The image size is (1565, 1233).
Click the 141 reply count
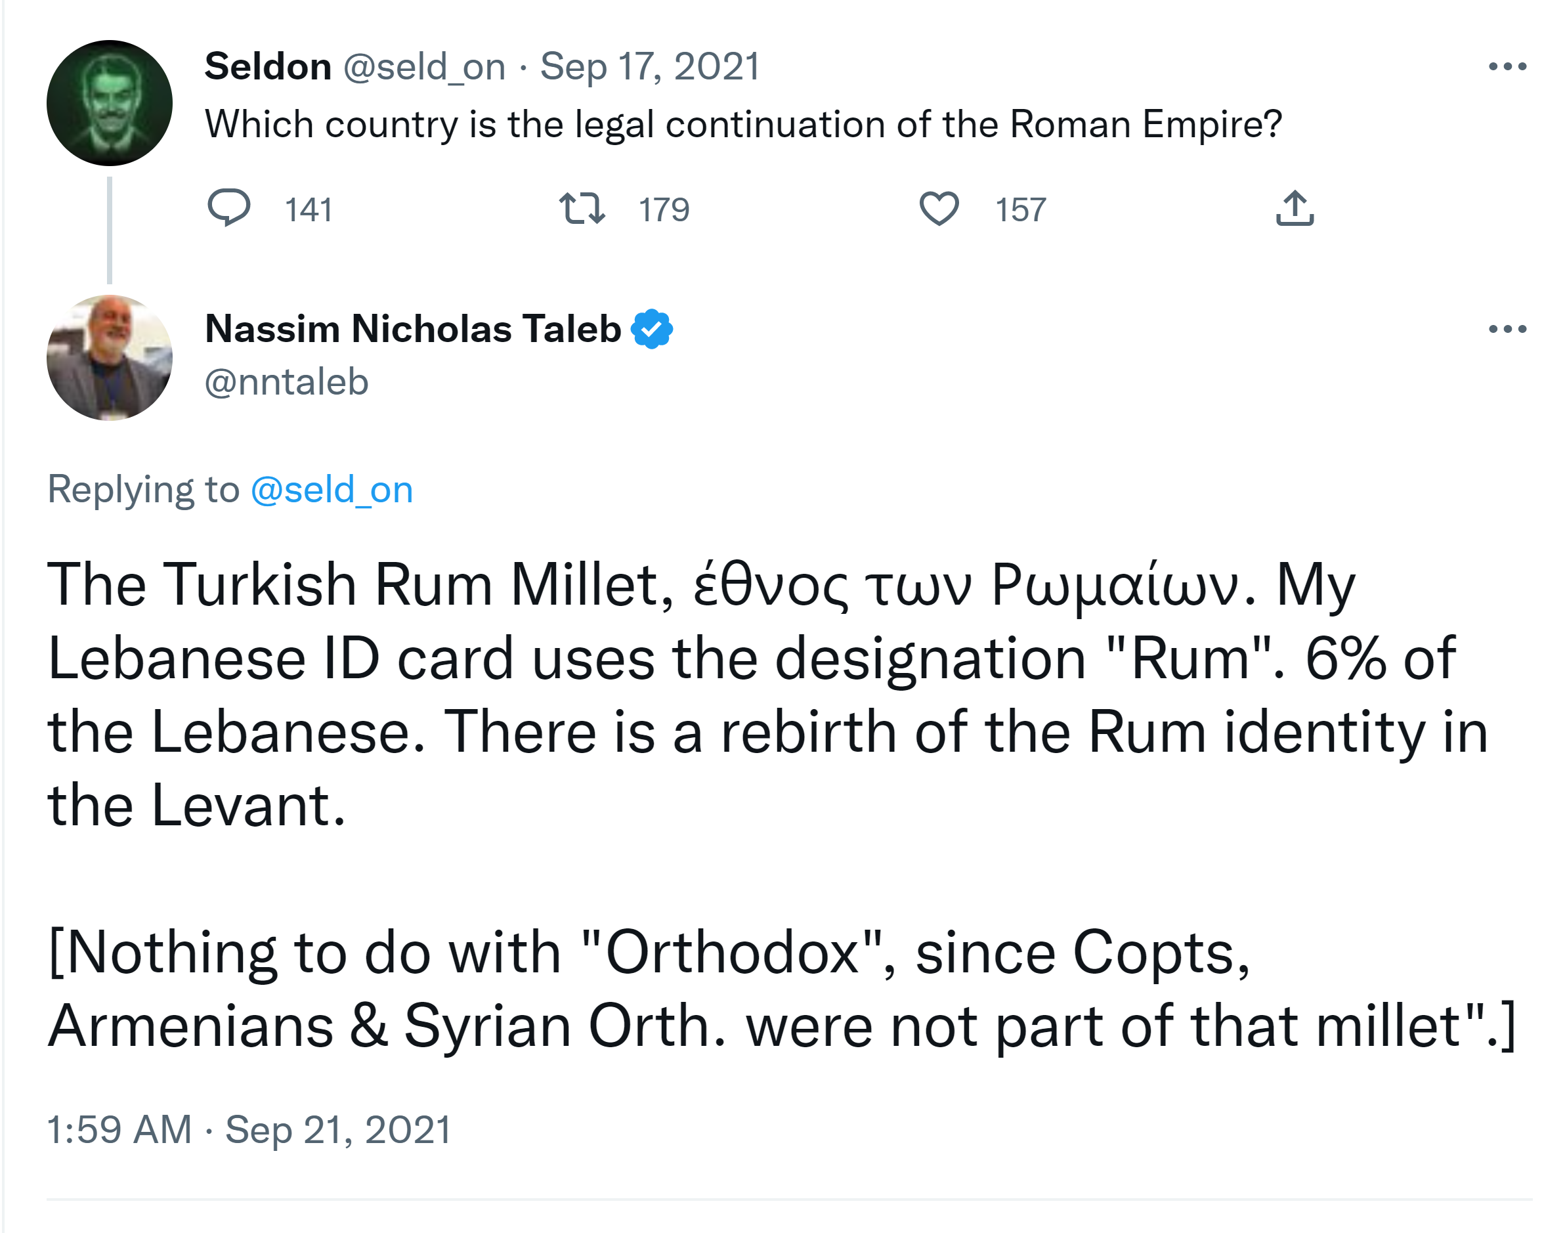click(309, 209)
